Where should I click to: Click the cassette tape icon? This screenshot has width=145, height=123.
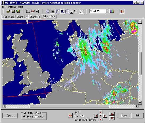(x=33, y=11)
